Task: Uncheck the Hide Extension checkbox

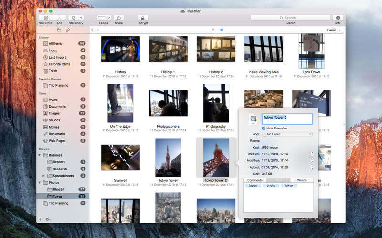Action: click(264, 128)
